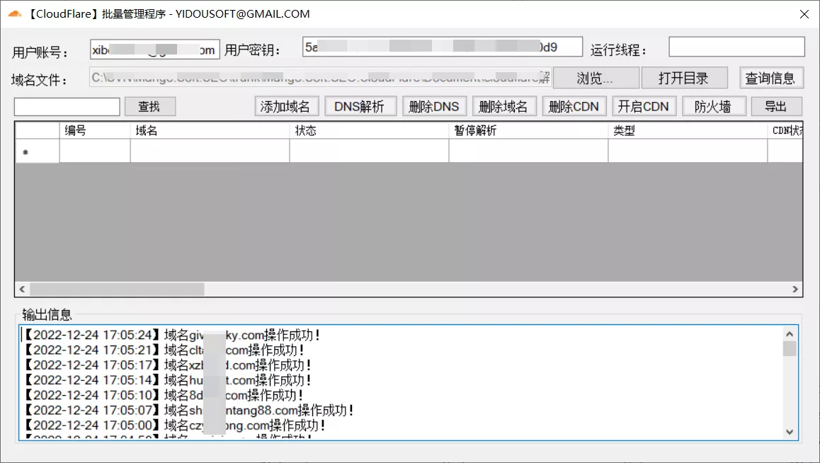
Task: Select the DNS解析 button
Action: (x=360, y=107)
